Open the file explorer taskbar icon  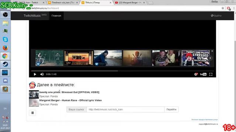tap(5, 23)
